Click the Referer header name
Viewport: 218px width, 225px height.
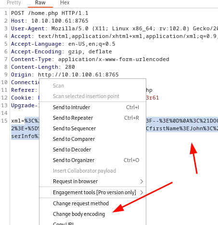click(x=23, y=90)
